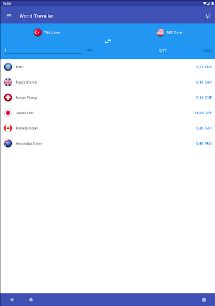Tap the Australian flag icon
The height and width of the screenshot is (306, 215).
pos(8,143)
